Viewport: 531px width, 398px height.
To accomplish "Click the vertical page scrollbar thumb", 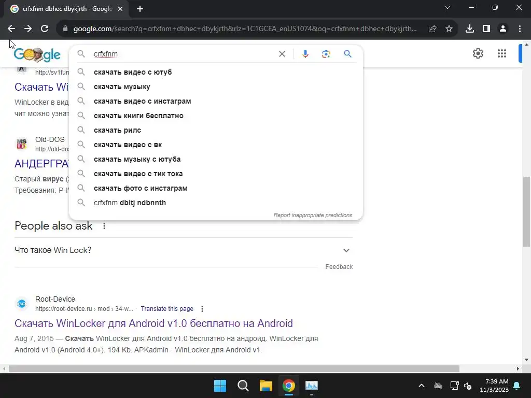I will pyautogui.click(x=526, y=211).
